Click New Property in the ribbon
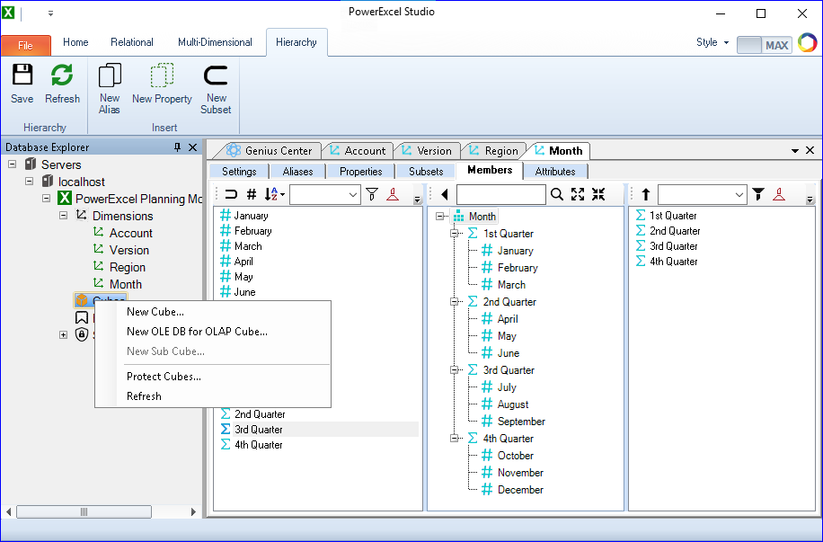The height and width of the screenshot is (542, 823). (x=162, y=84)
